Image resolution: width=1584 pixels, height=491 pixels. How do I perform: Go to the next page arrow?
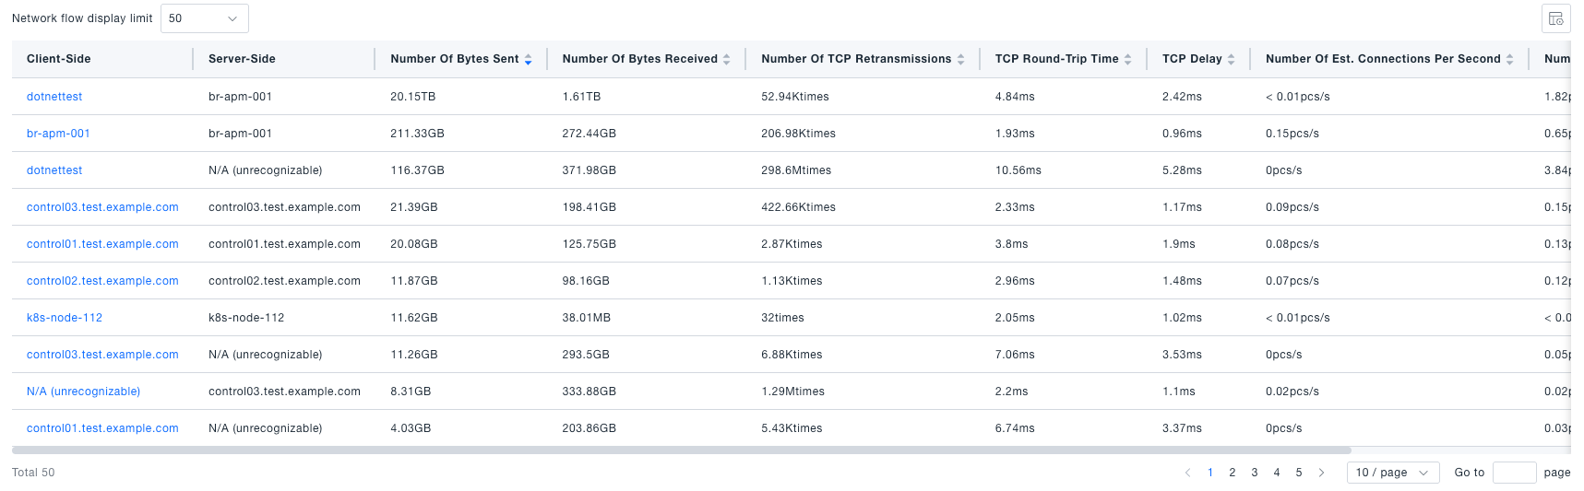1321,473
